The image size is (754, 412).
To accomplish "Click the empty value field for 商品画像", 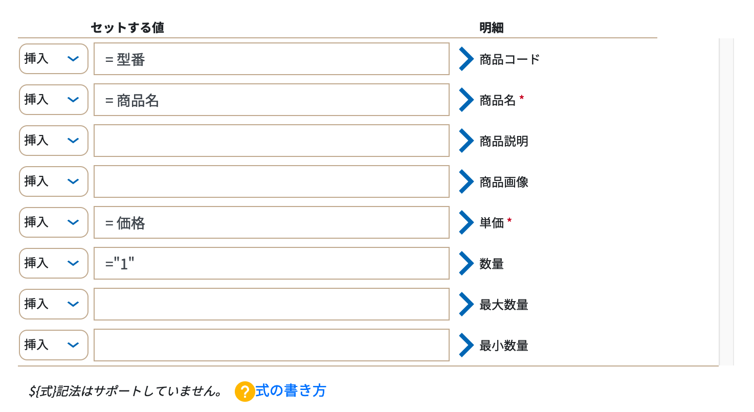I will coord(271,181).
